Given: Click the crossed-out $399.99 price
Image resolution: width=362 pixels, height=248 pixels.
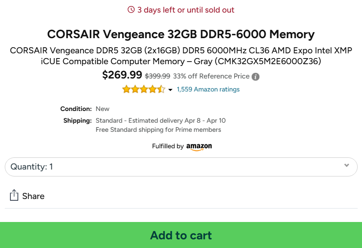Looking at the screenshot, I should click(157, 76).
